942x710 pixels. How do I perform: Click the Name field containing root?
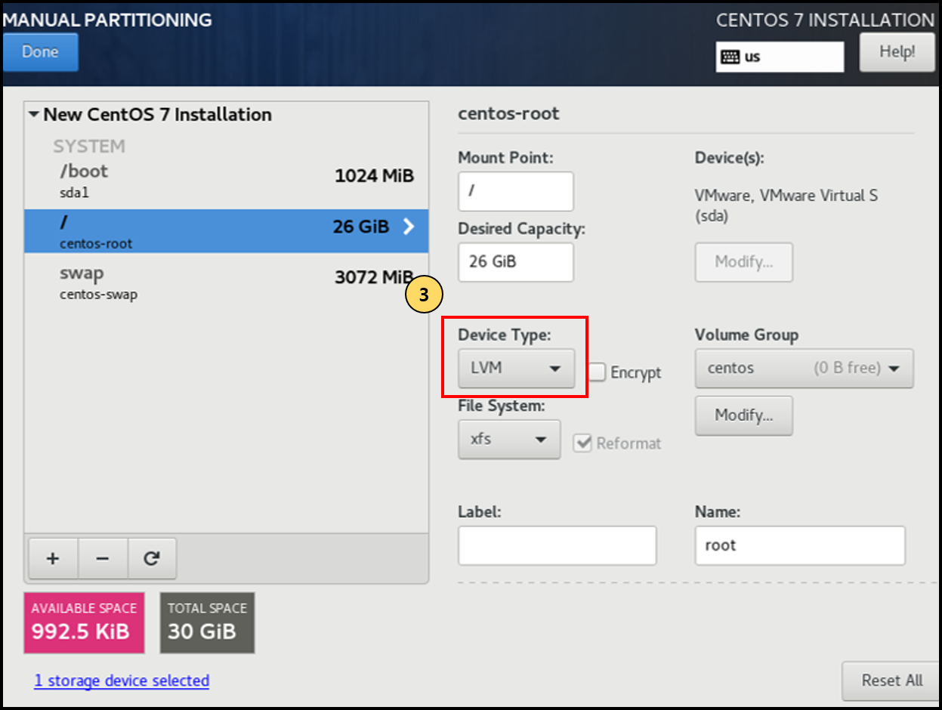point(799,545)
